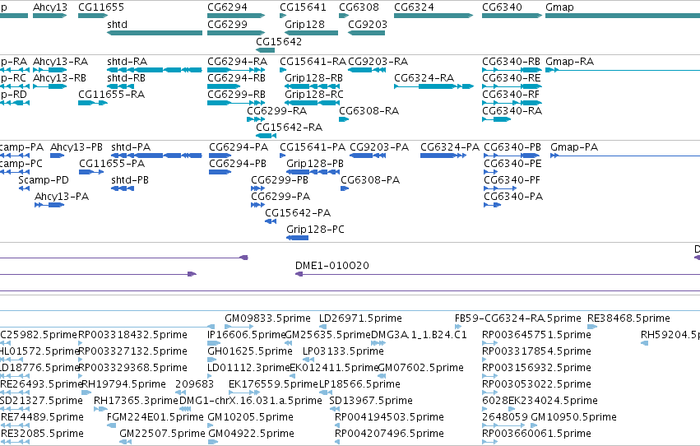Click the Scamp-PD protein label
700x446 pixels.
(44, 180)
